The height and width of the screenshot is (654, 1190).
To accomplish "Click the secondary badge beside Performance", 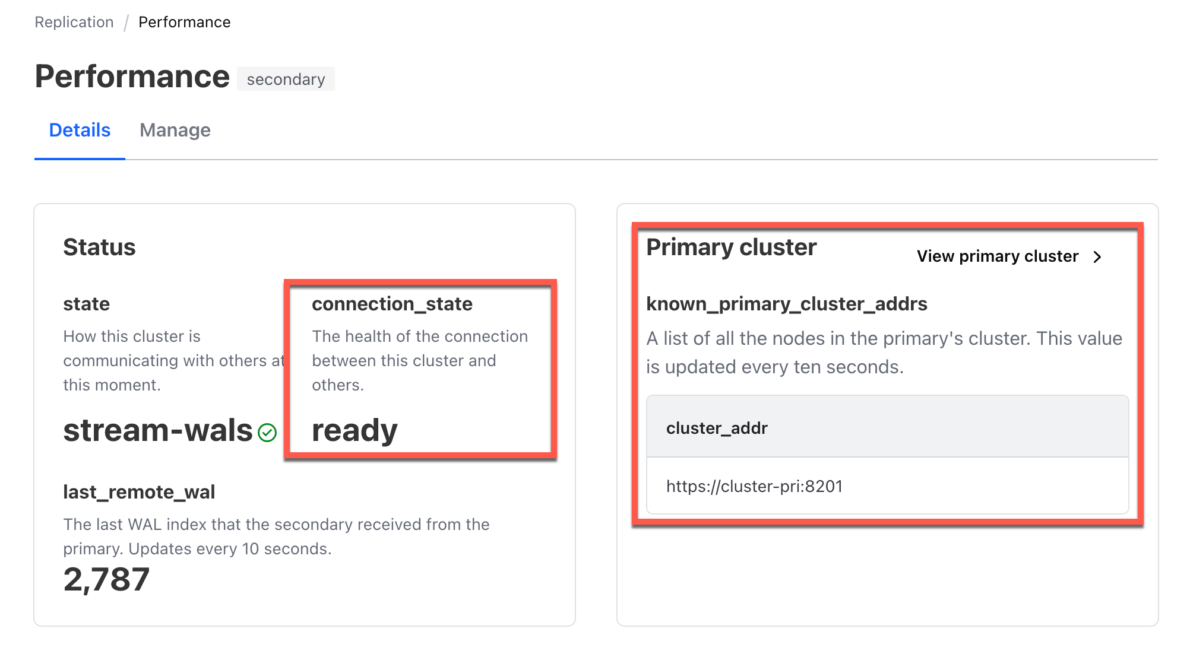I will [x=286, y=78].
